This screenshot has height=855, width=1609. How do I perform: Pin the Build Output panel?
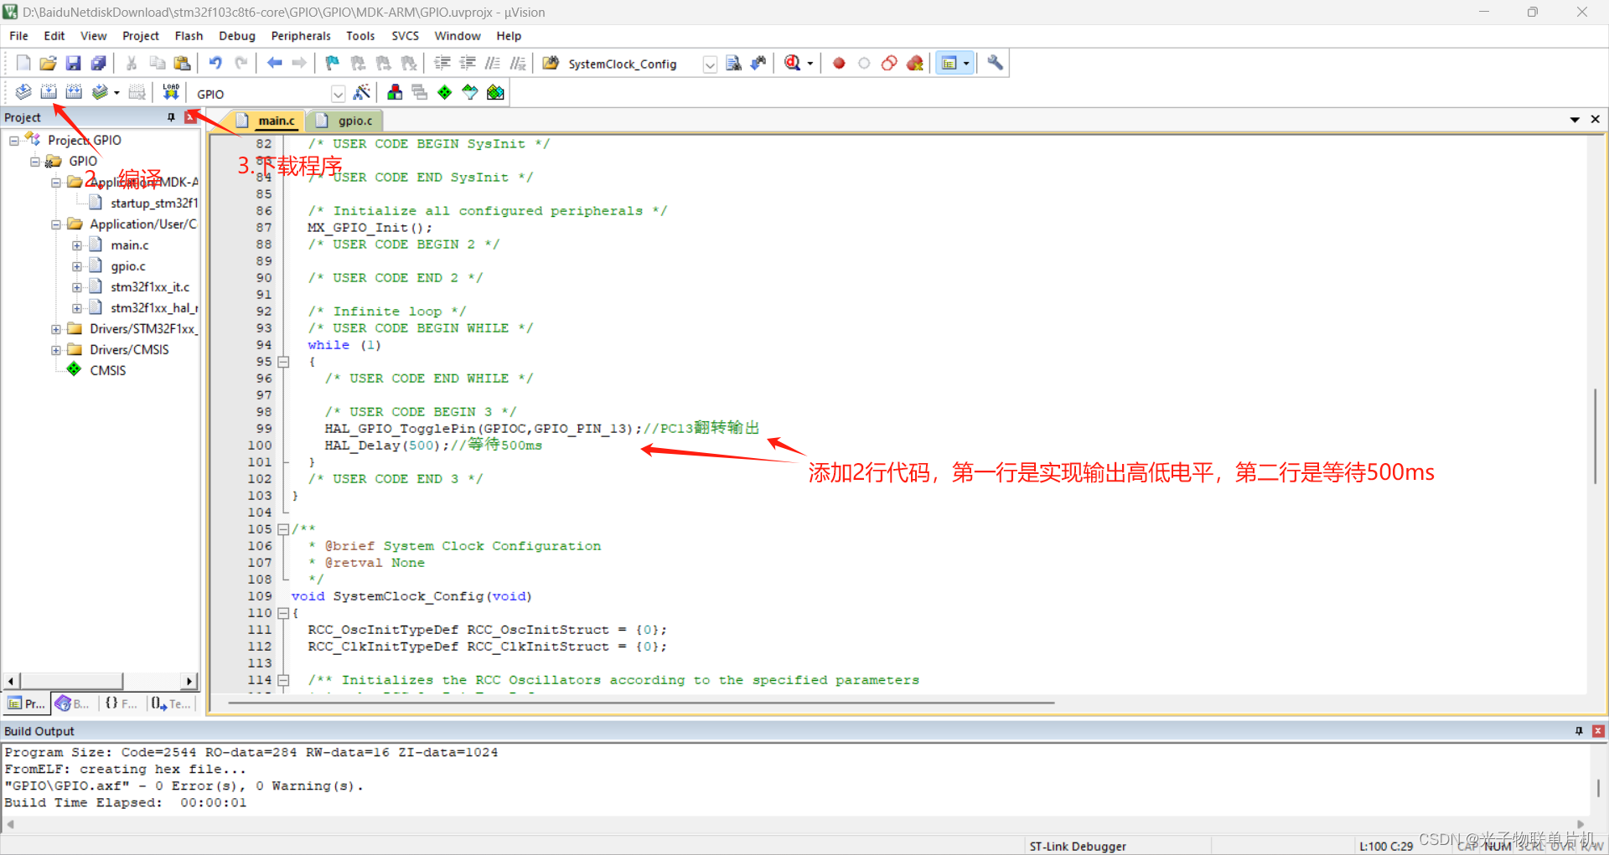(x=1579, y=731)
